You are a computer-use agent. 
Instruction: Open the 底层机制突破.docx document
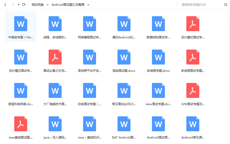pyautogui.click(x=21, y=90)
